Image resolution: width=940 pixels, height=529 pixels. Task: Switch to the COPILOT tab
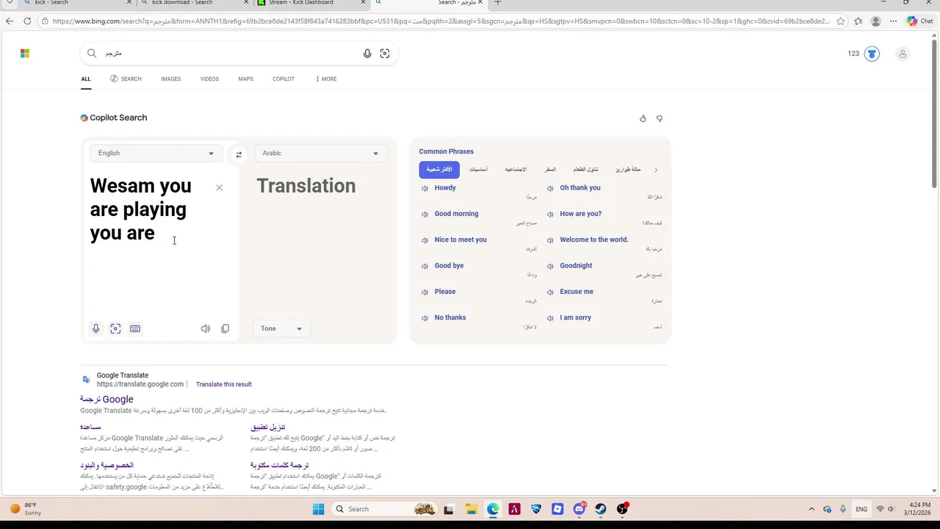click(x=283, y=79)
